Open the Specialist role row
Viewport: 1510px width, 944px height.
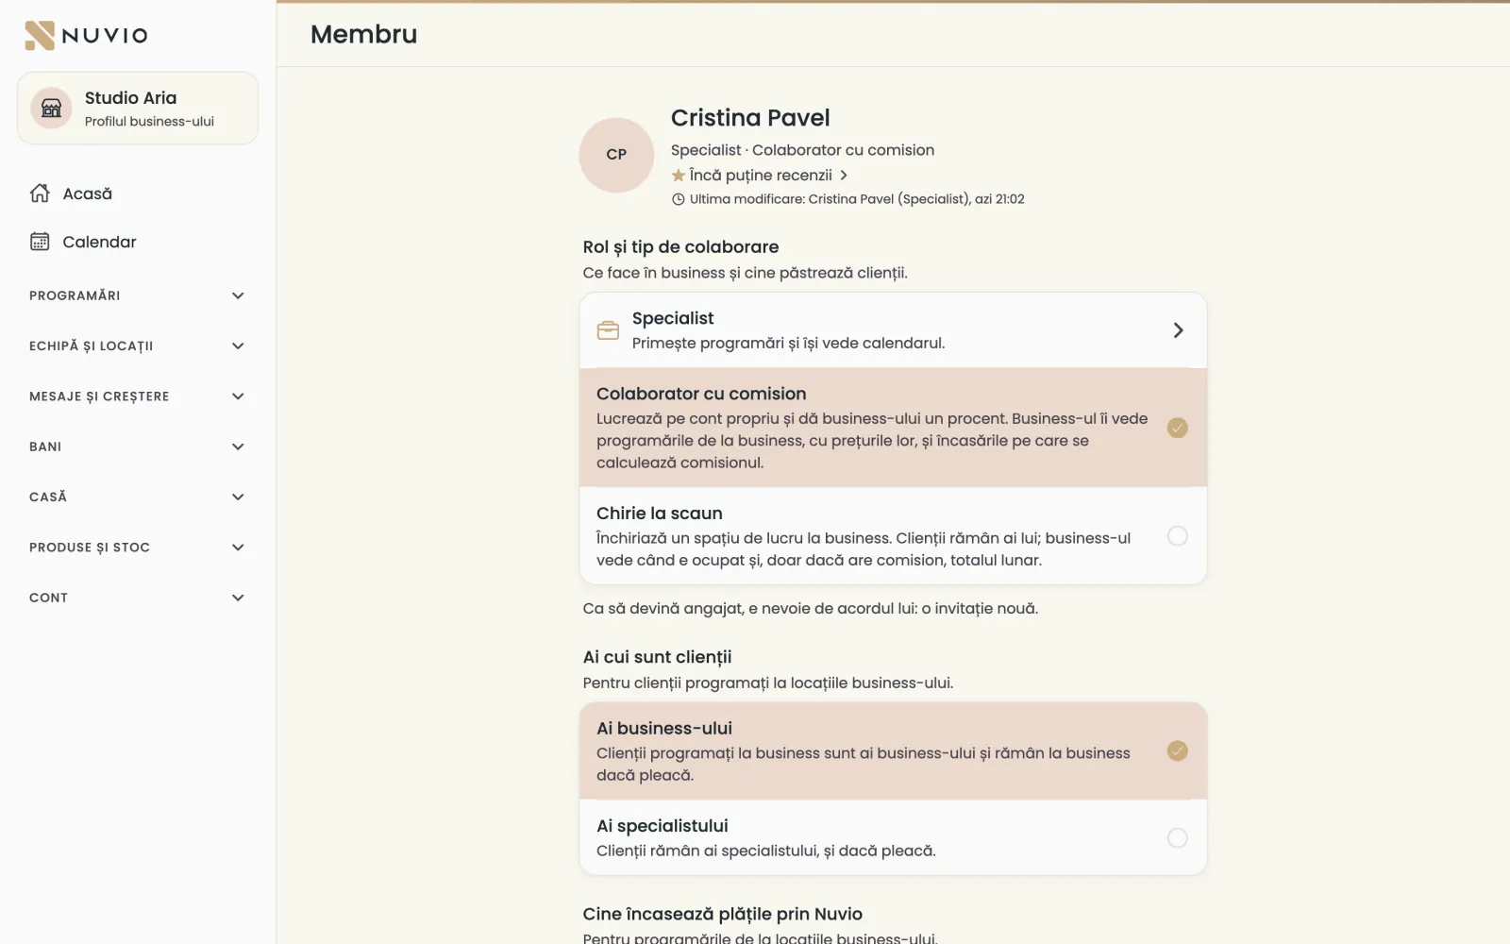[x=893, y=330]
